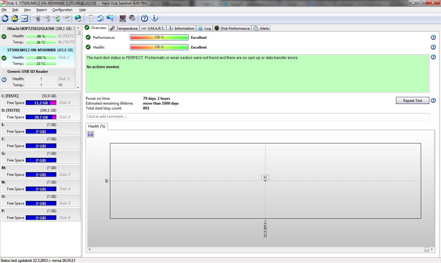Image resolution: width=441 pixels, height=263 pixels.
Task: Click the add comment input field
Action: coord(257,117)
